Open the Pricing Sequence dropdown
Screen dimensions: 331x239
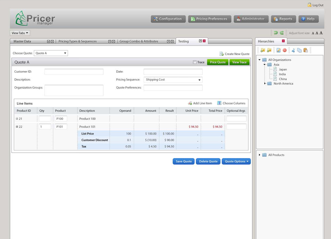coord(173,80)
